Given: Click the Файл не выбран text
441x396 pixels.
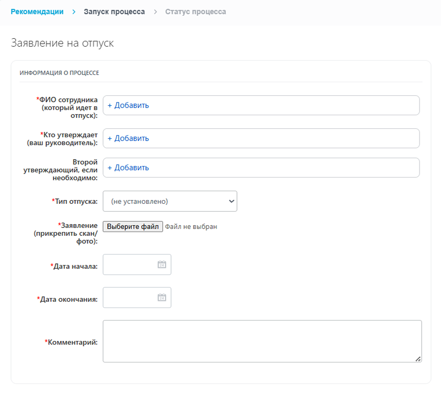Looking at the screenshot, I should [x=191, y=227].
